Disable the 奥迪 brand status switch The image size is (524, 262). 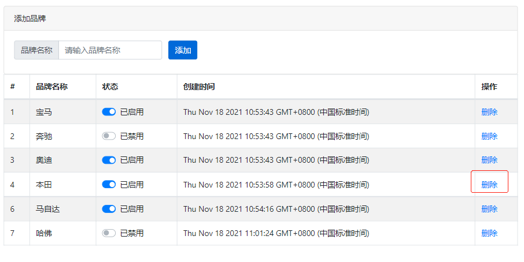coord(109,160)
